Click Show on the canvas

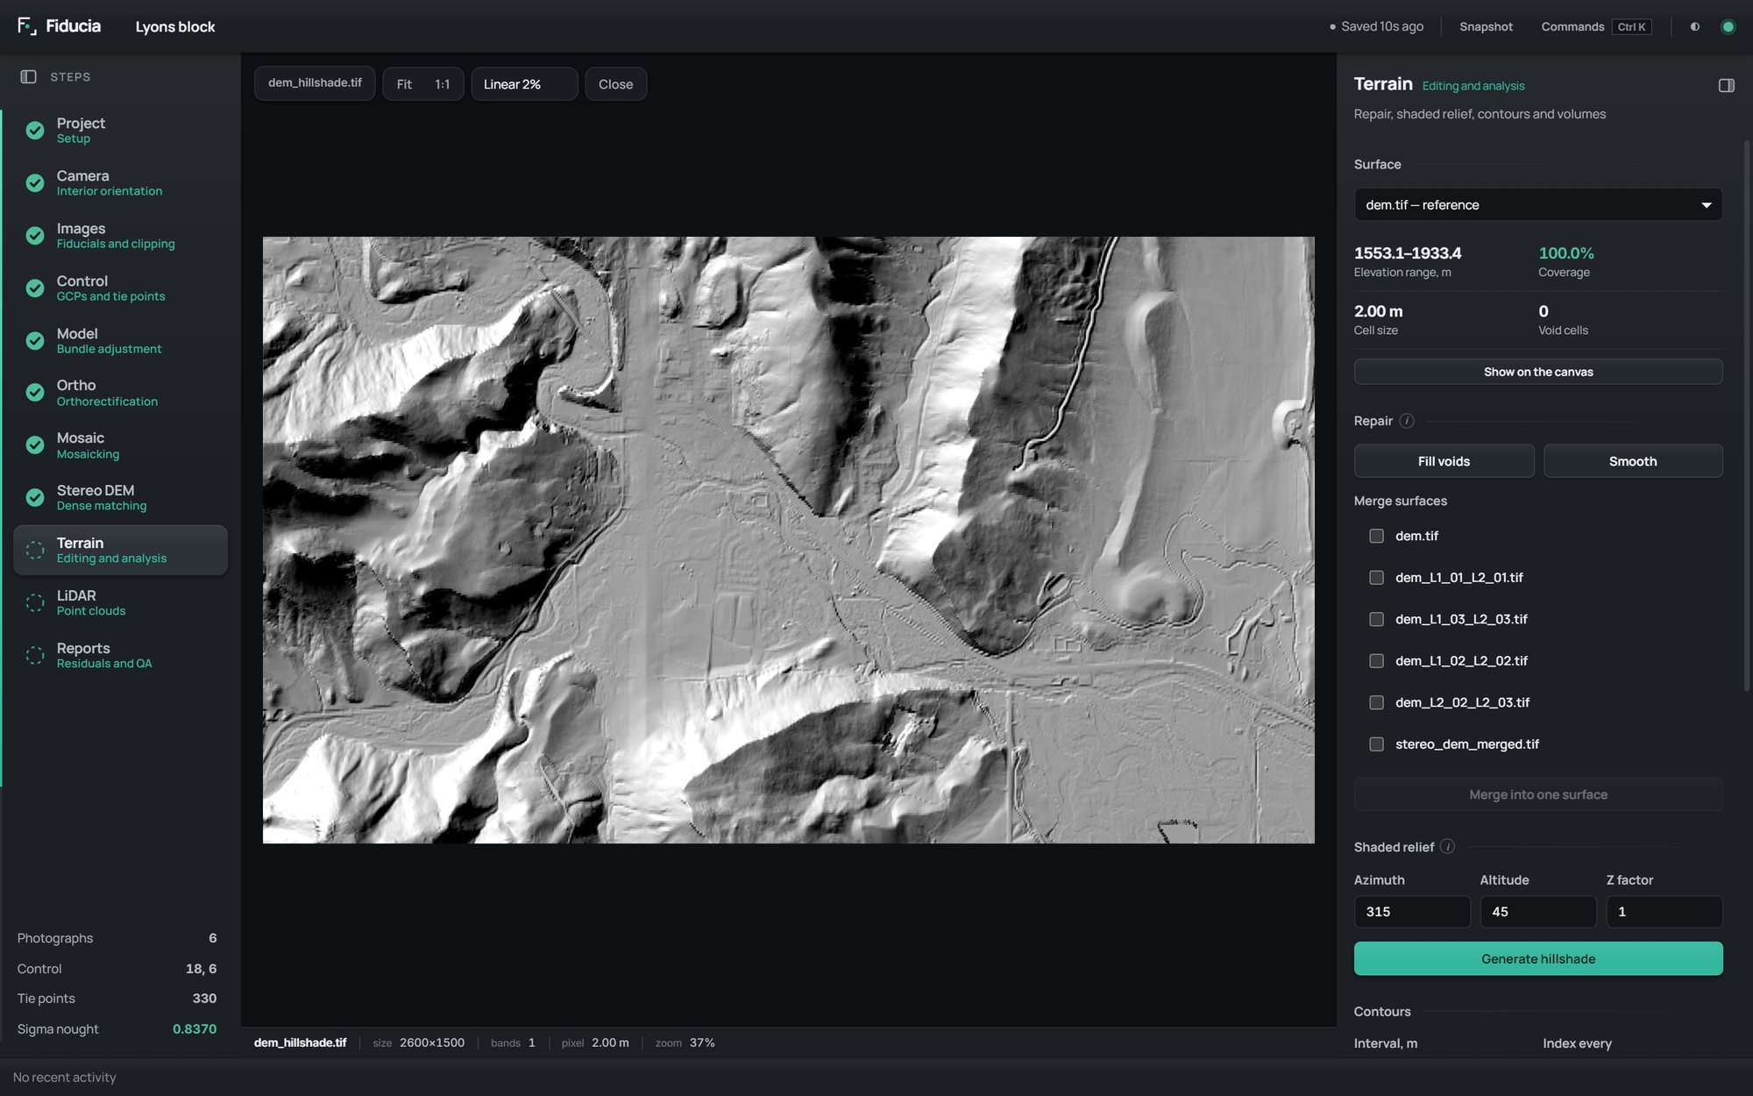pos(1537,372)
